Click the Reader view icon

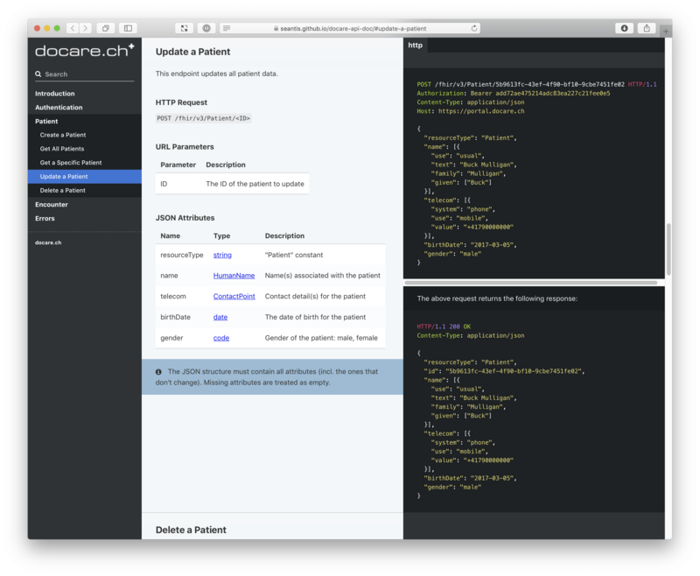(227, 28)
